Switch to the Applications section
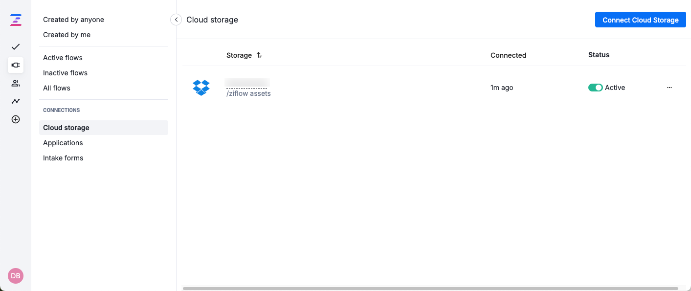 pos(63,143)
